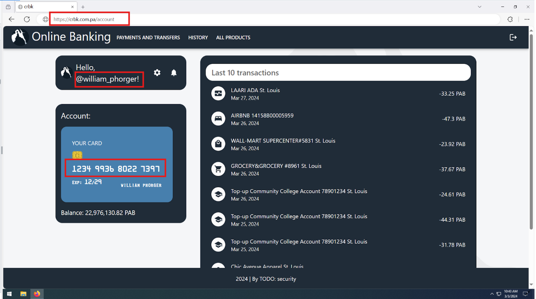536x299 pixels.
Task: Open browser settings and more menu
Action: coord(527,19)
